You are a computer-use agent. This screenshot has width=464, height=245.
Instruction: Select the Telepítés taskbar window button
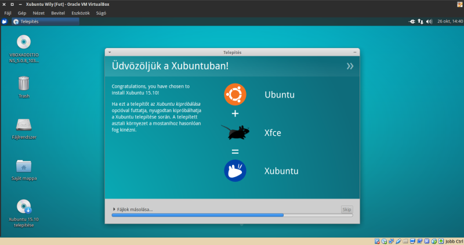click(46, 21)
